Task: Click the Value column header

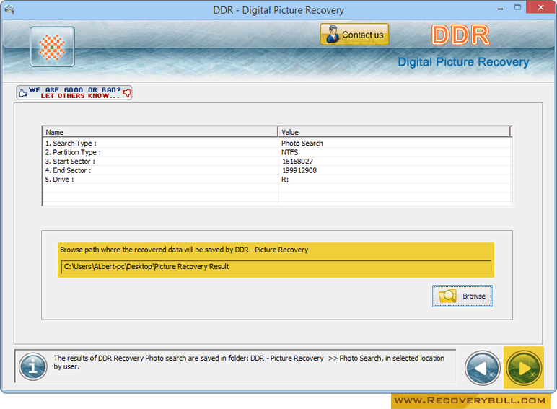Action: tap(395, 132)
